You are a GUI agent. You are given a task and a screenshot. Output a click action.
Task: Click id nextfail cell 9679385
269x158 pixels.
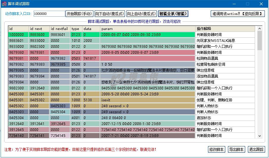60,64
